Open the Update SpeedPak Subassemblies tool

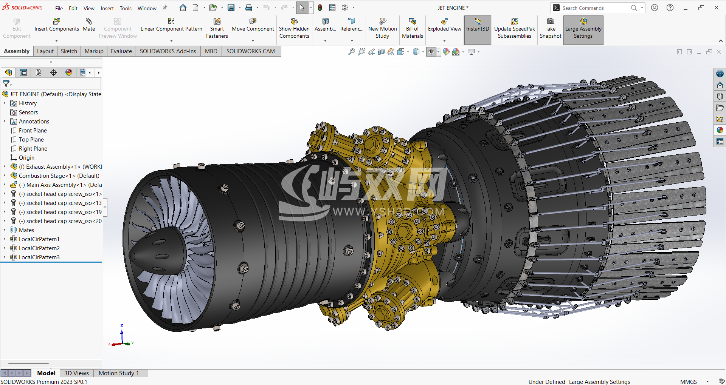tap(515, 28)
